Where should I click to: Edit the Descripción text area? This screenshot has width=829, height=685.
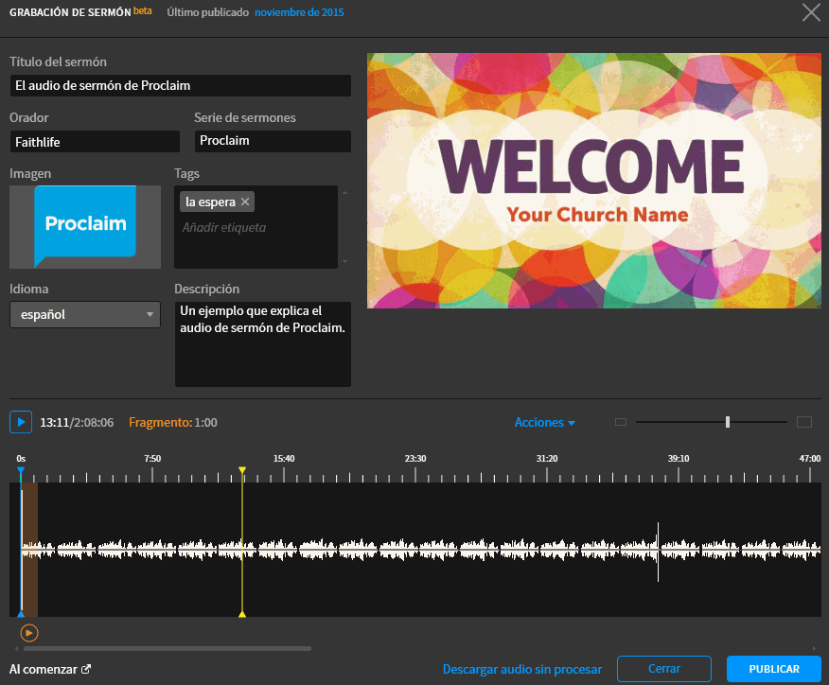[x=263, y=344]
